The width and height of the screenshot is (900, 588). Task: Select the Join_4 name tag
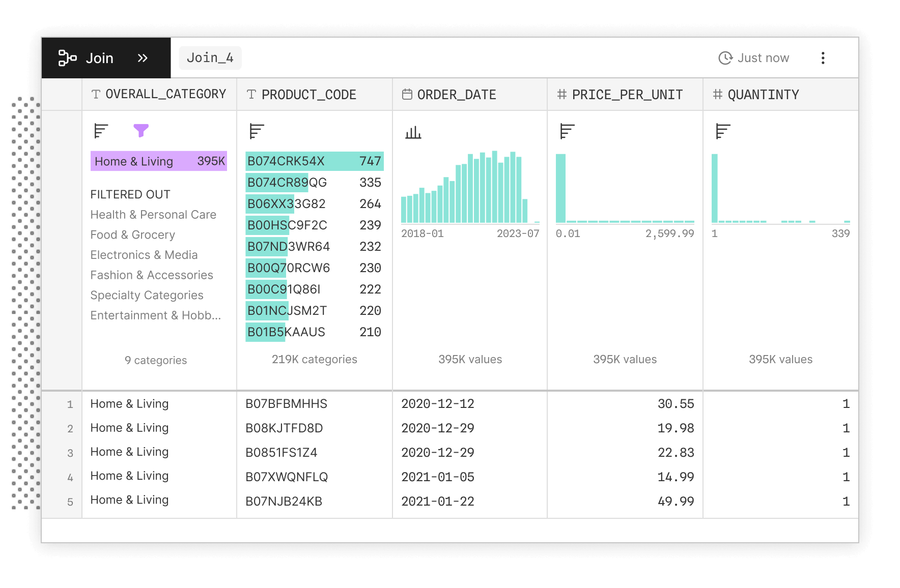click(210, 58)
